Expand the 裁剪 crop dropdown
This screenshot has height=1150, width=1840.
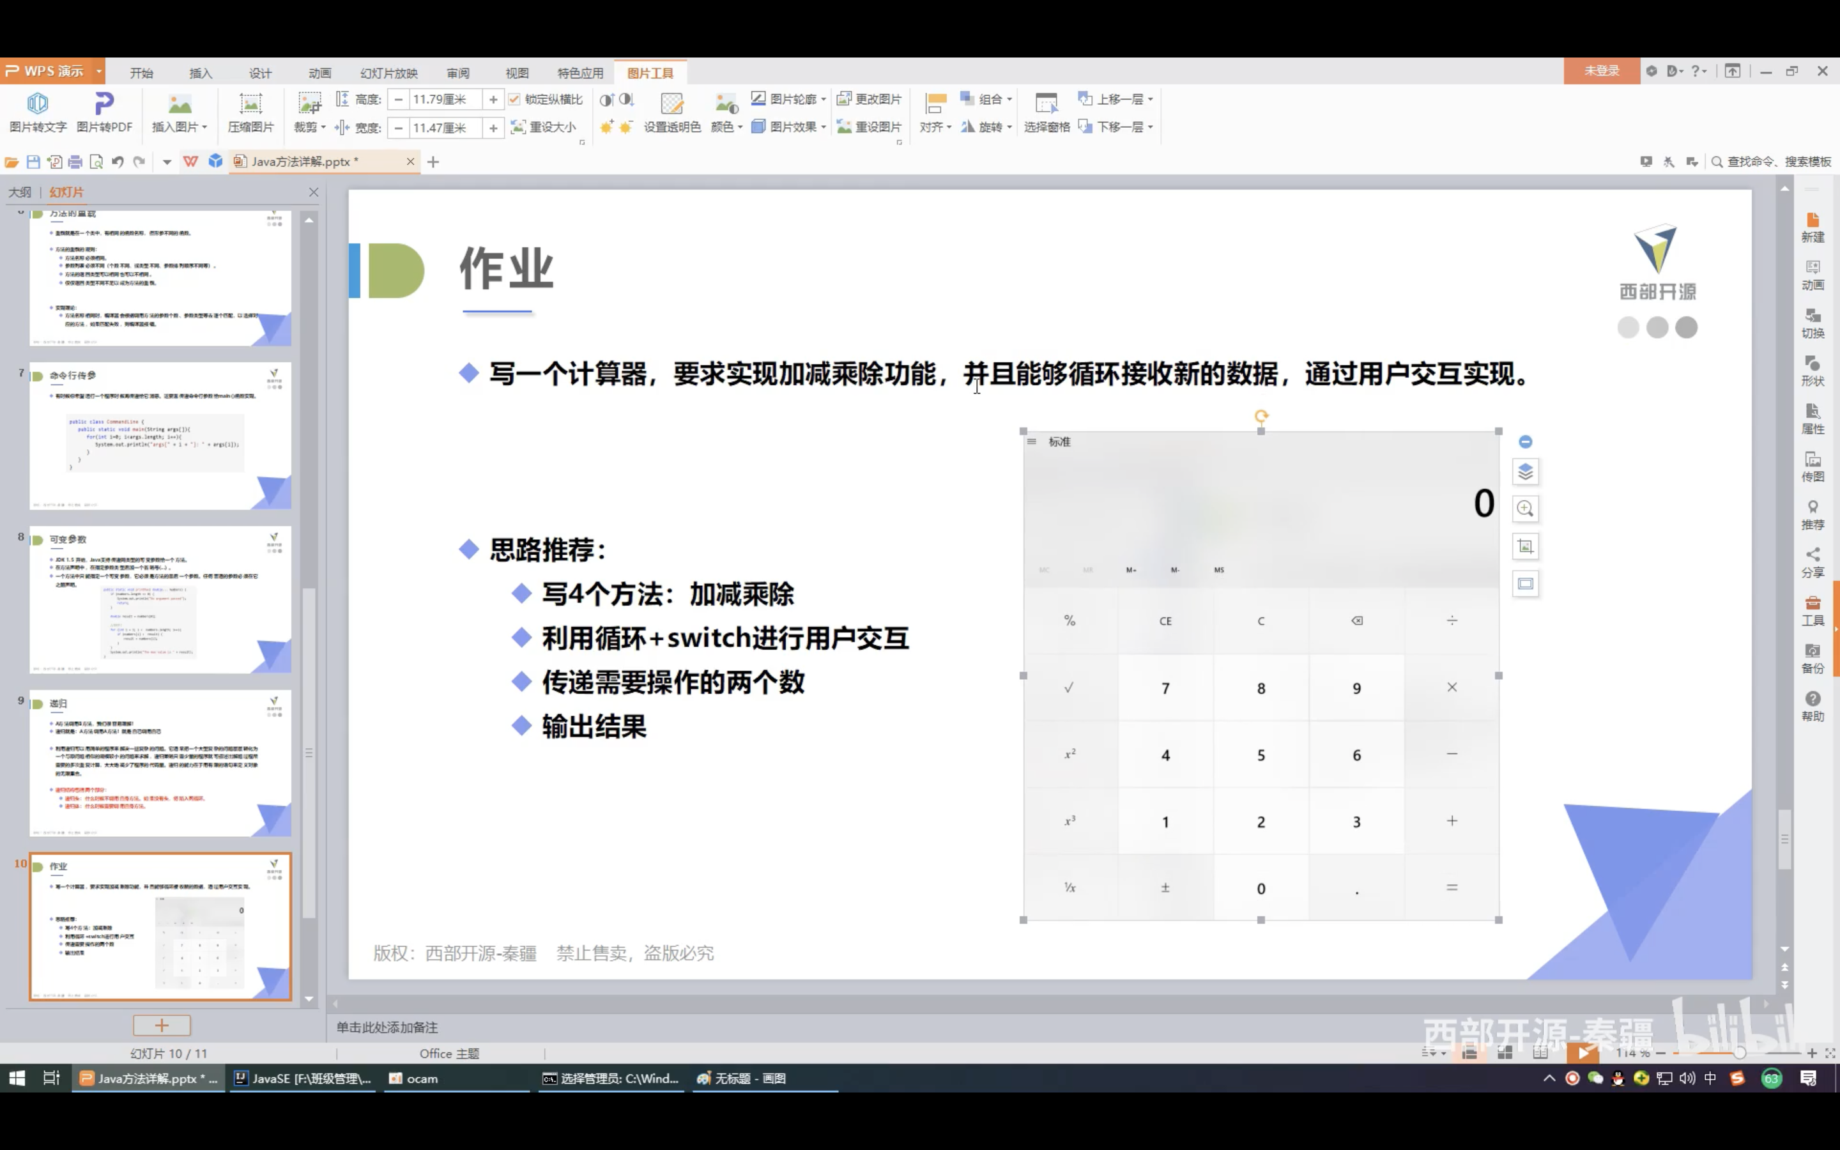point(323,128)
